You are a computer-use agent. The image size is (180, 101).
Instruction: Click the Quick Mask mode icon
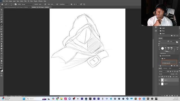pyautogui.click(x=1, y=73)
